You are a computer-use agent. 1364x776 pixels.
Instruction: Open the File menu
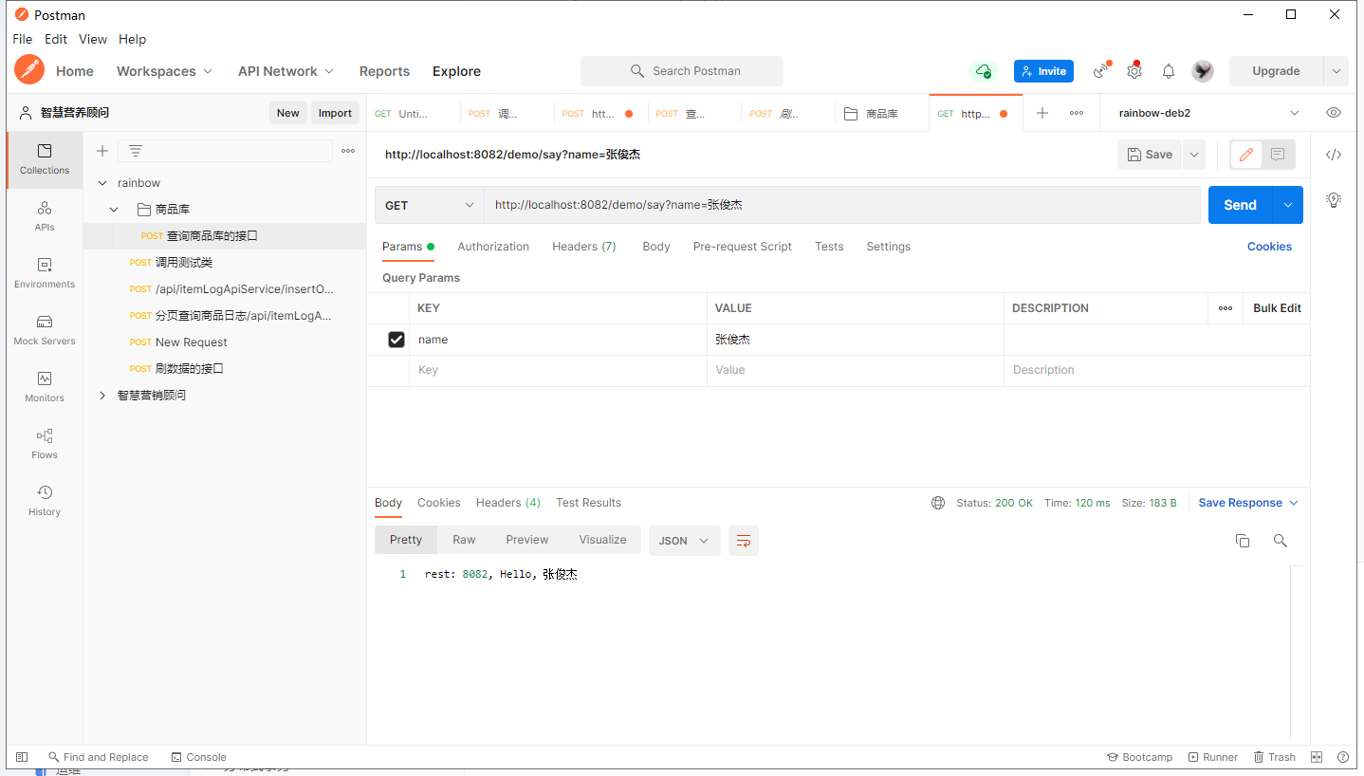tap(23, 39)
